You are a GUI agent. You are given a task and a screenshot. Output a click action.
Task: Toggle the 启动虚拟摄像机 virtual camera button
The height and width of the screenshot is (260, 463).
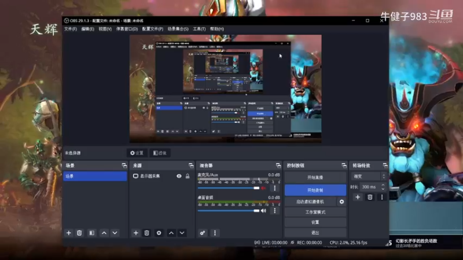(310, 202)
